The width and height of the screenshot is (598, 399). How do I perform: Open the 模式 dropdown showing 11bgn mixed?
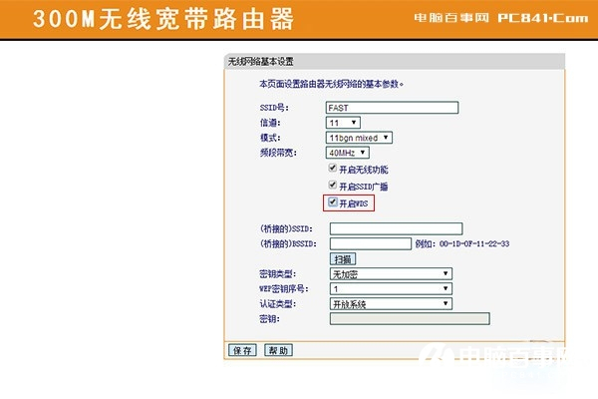[359, 138]
